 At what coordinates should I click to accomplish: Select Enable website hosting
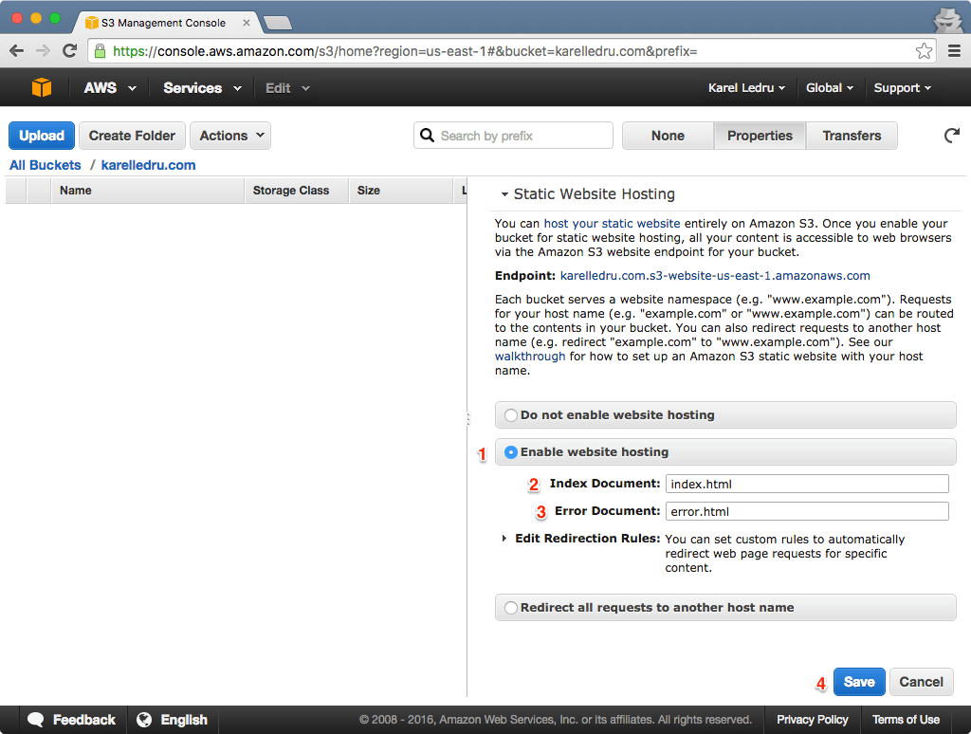click(x=511, y=452)
